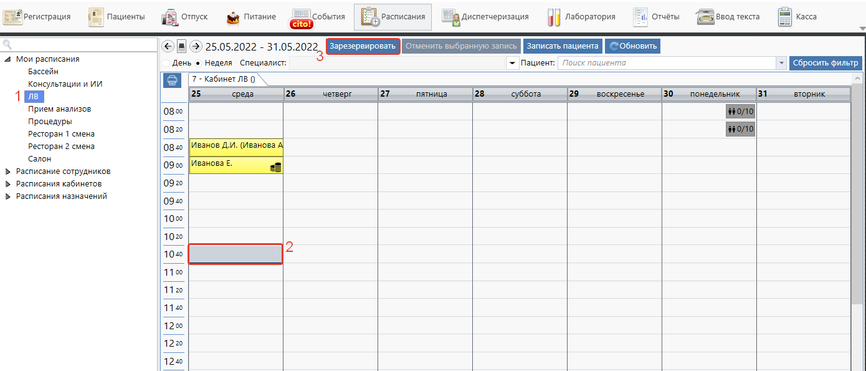Expand the Пациент search dropdown
Viewport: 866px width, 371px height.
tap(781, 63)
